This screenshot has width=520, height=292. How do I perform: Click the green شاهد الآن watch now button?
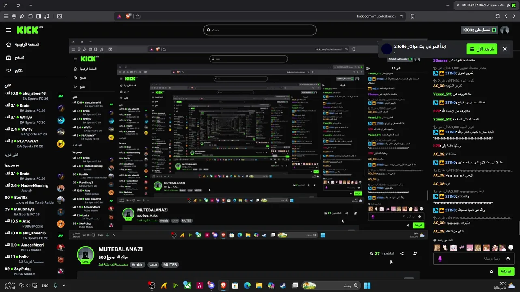[x=482, y=49]
